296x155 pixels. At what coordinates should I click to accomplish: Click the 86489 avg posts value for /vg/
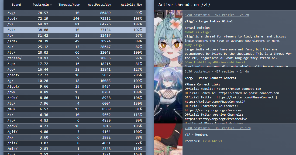[105, 13]
